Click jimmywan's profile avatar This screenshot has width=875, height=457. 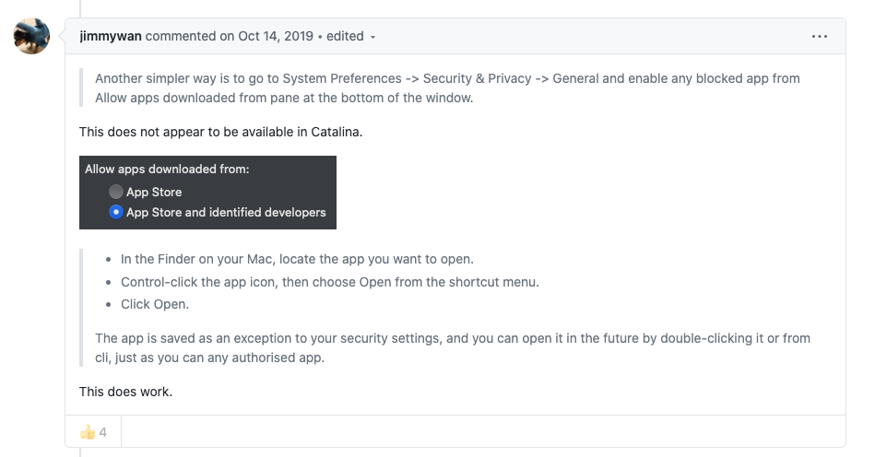(31, 37)
